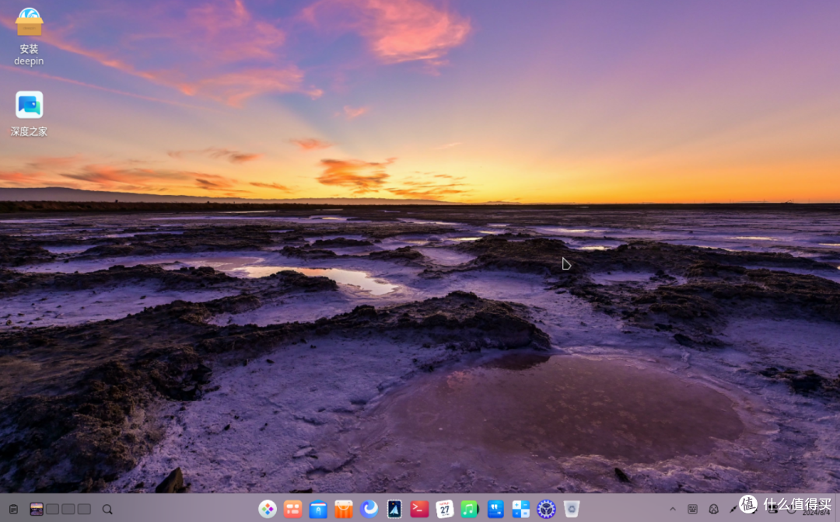Open the launcher with colorful diamond icon

click(268, 509)
